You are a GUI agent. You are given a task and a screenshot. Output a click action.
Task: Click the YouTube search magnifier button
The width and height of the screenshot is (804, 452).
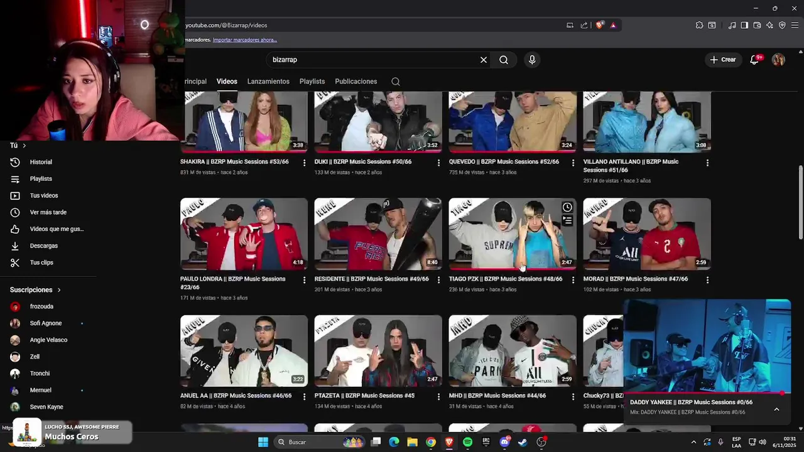[504, 60]
